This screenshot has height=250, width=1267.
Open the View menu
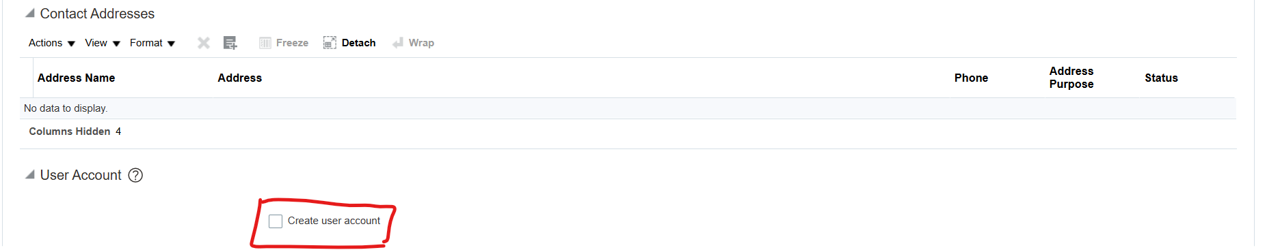(103, 43)
